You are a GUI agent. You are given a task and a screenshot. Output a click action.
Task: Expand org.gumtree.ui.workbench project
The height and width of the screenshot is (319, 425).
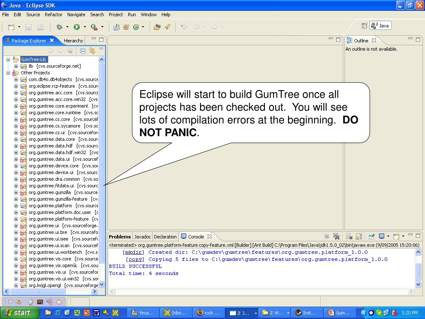pos(16,252)
